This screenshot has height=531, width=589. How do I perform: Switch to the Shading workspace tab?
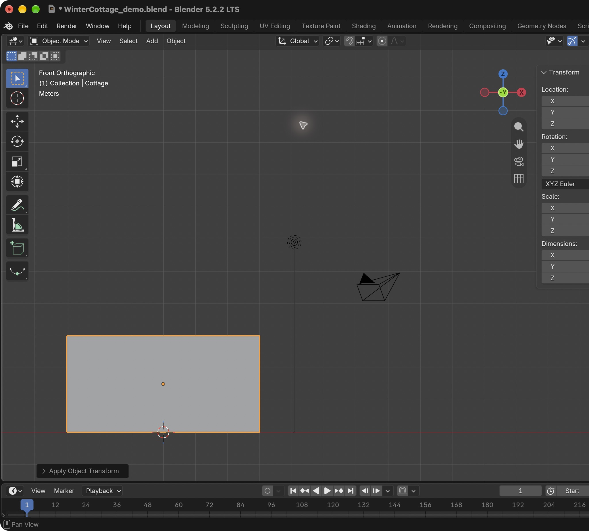pos(363,26)
